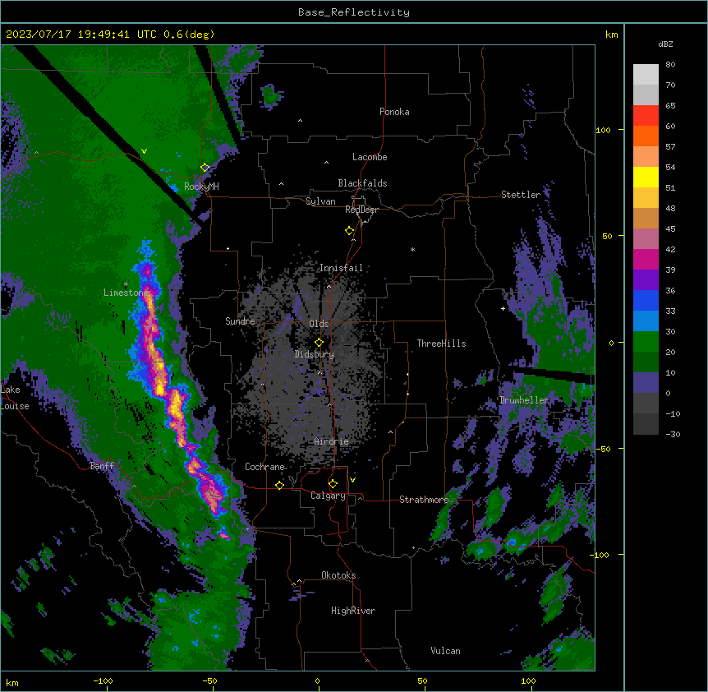Click the Banff label
The height and width of the screenshot is (692, 708).
(102, 466)
